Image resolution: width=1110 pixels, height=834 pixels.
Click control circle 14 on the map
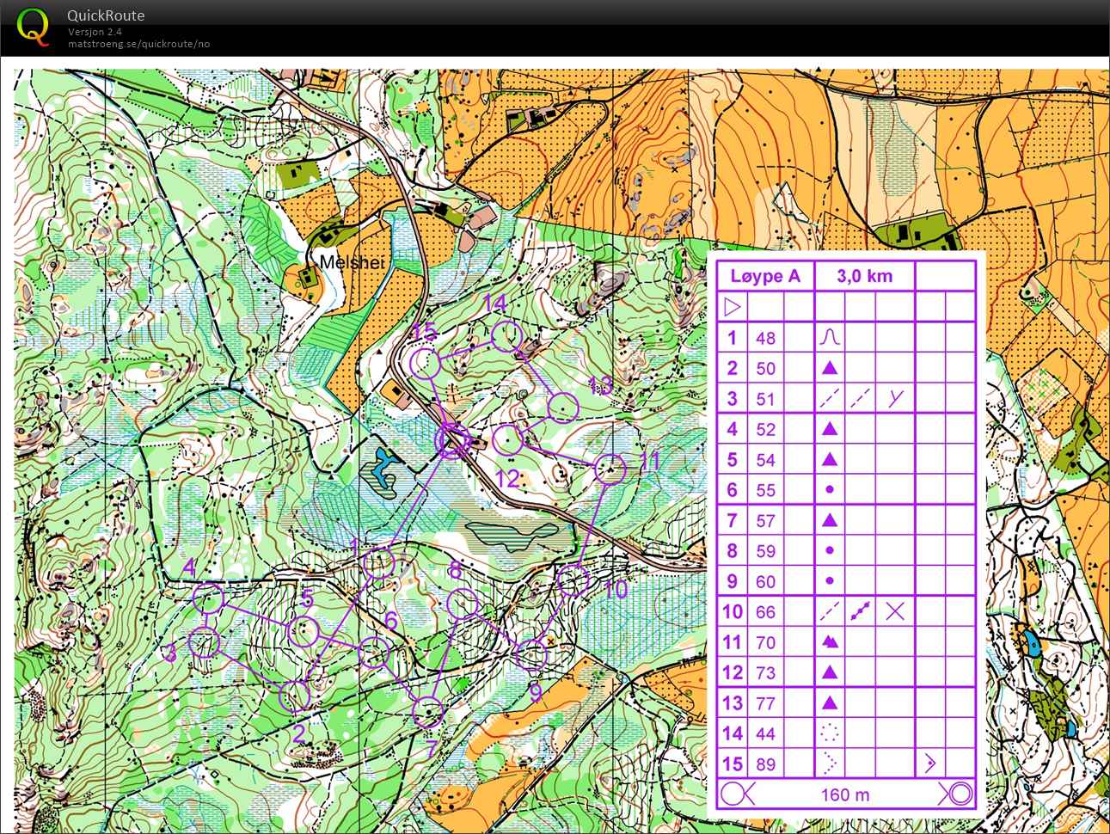pos(507,337)
